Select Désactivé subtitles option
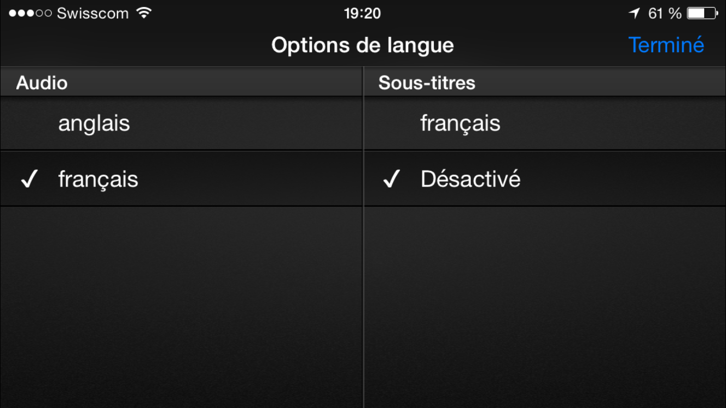Image resolution: width=726 pixels, height=408 pixels. (545, 179)
